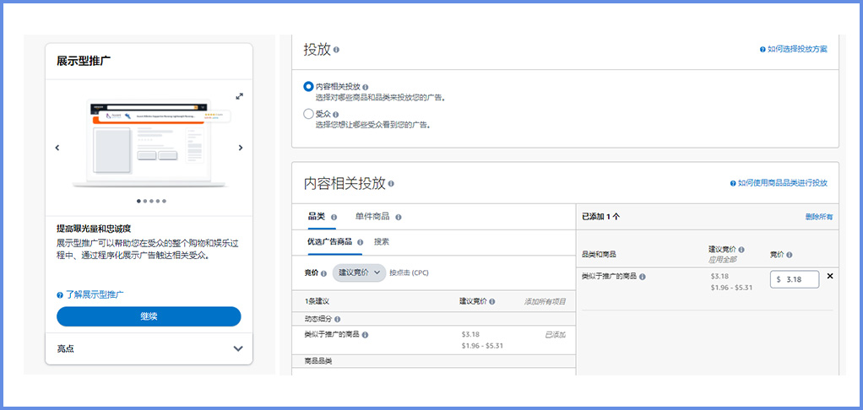This screenshot has width=863, height=410.
Task: Click the expand icon on the preview image
Action: 240,96
